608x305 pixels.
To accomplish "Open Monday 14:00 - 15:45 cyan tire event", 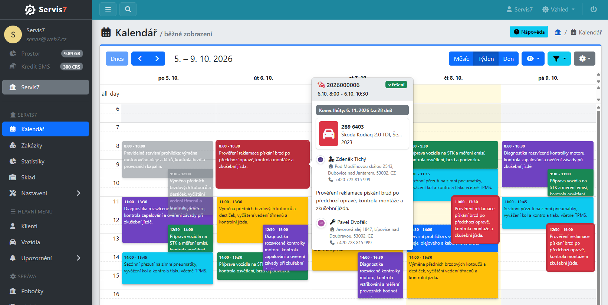I will 168,268.
